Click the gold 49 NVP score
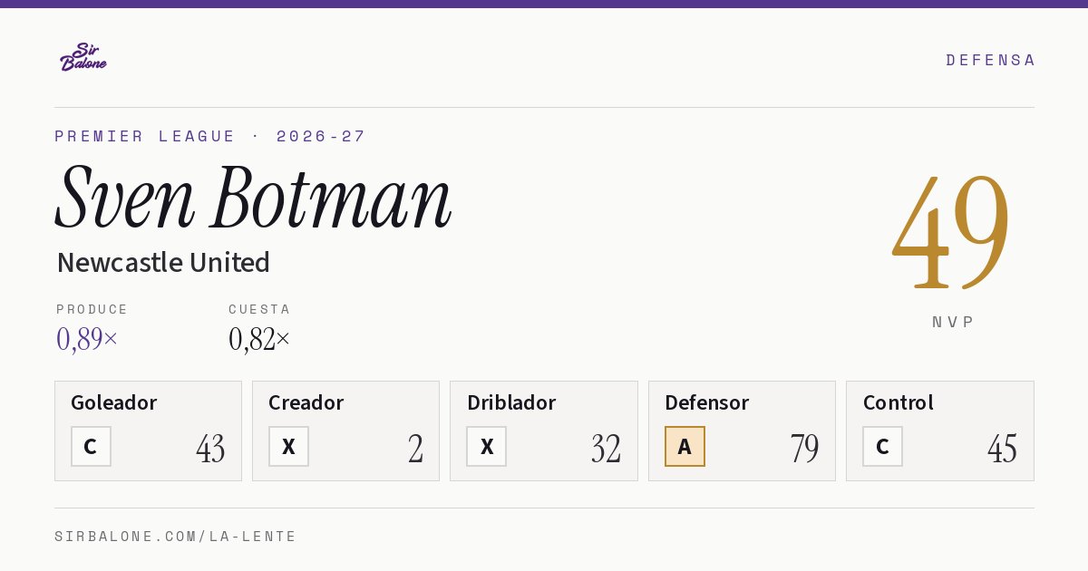The image size is (1088, 571). tap(951, 231)
